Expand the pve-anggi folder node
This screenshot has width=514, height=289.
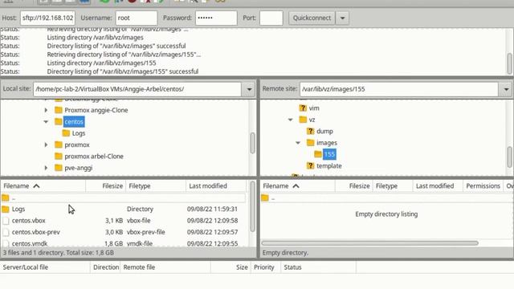pyautogui.click(x=47, y=168)
